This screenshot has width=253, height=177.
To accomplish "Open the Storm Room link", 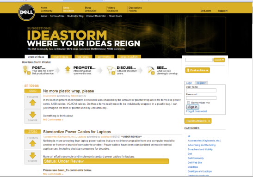I will click(115, 16).
